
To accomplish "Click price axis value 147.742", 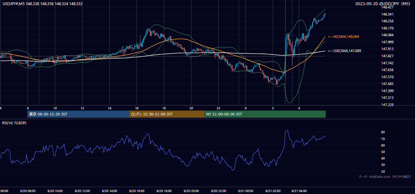I will point(388,63).
